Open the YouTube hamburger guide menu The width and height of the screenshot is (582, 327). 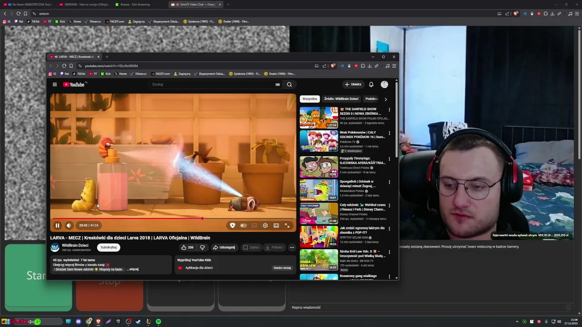pyautogui.click(x=55, y=84)
